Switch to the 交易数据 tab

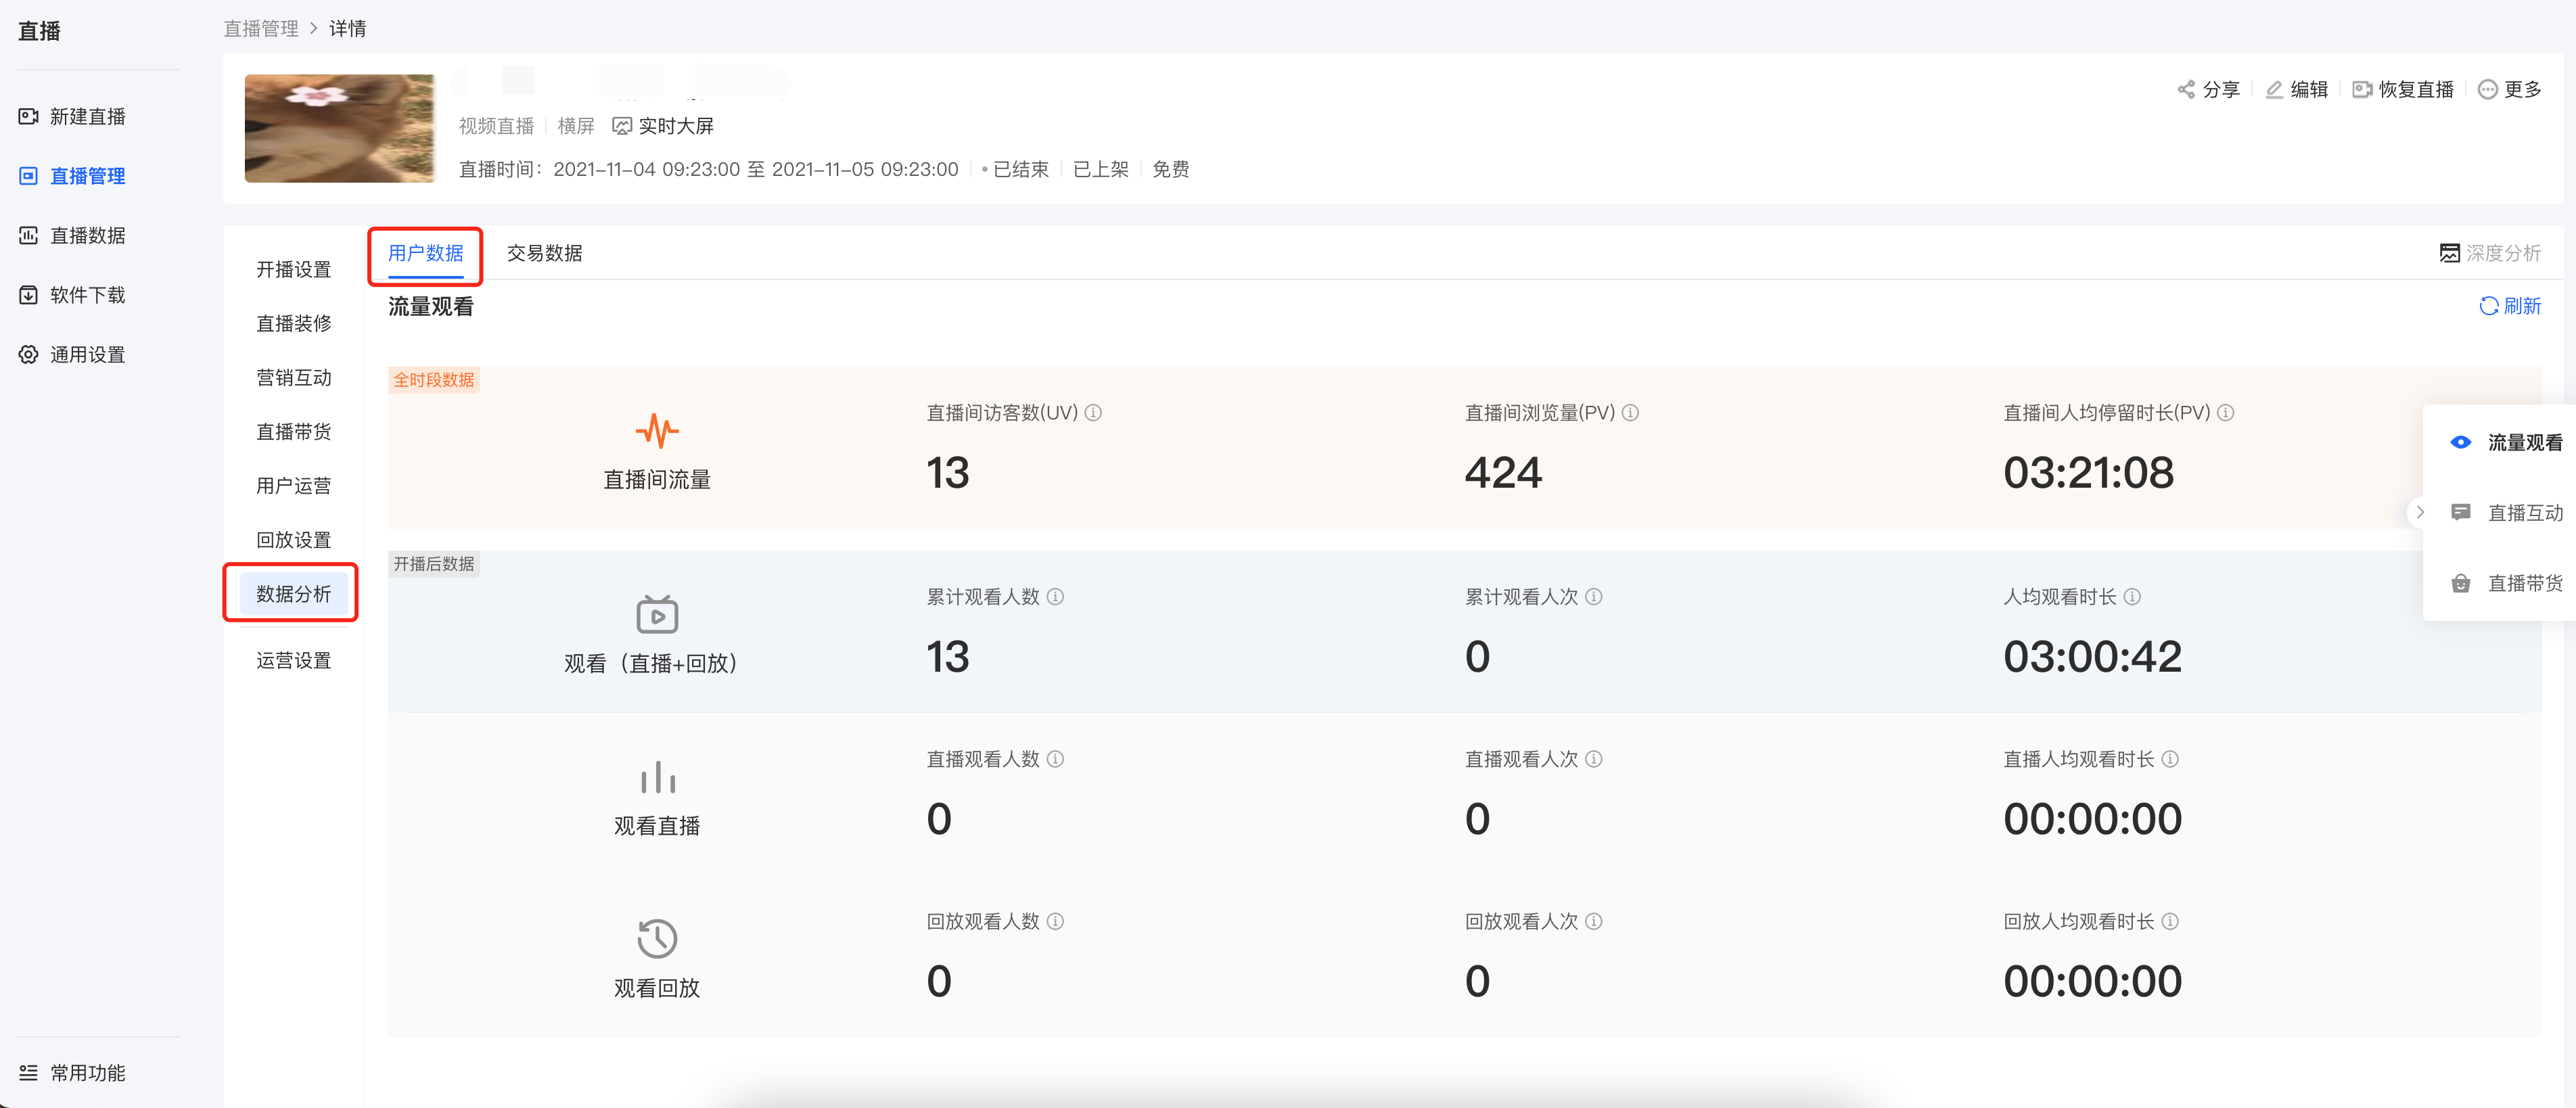[544, 253]
